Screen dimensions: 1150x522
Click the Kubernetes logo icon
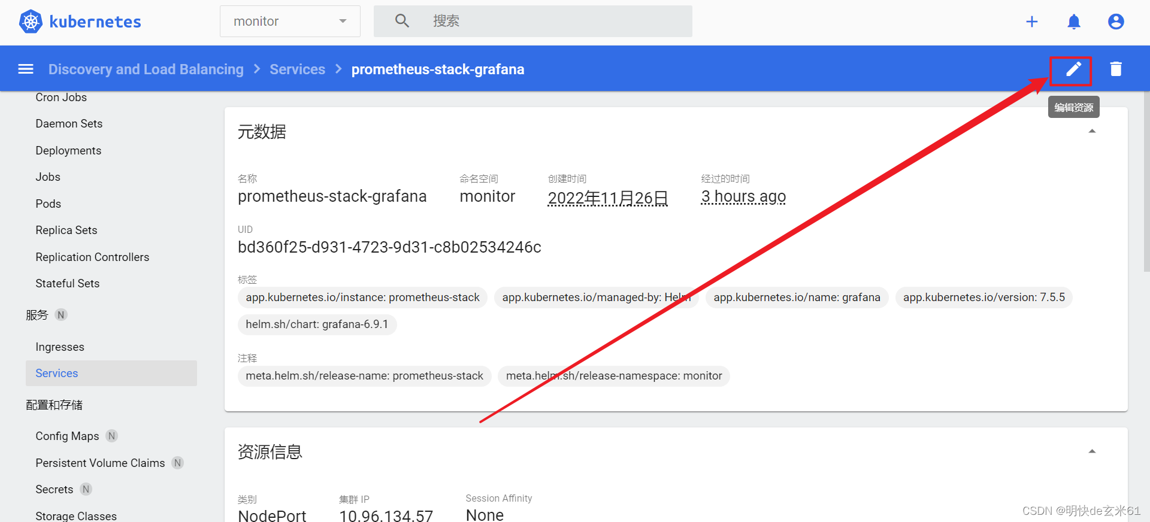pos(31,22)
